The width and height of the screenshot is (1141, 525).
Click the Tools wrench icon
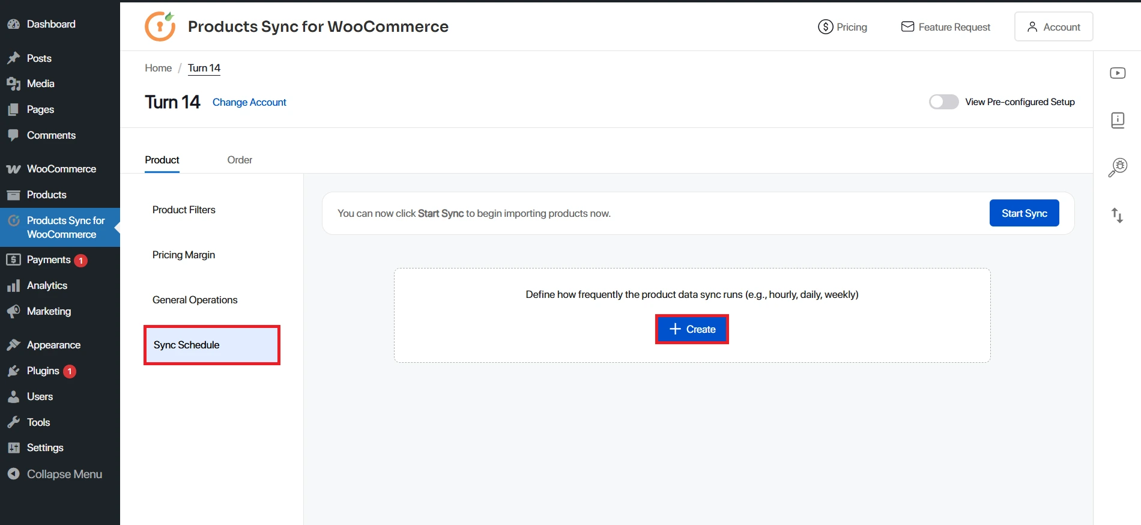13,422
